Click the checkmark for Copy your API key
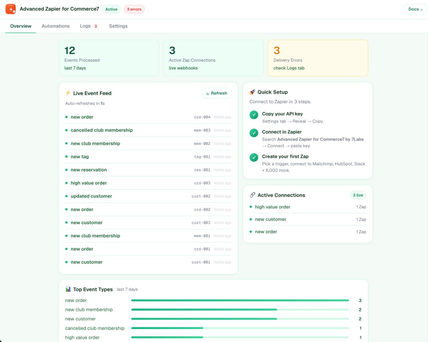The width and height of the screenshot is (428, 342). point(254,115)
